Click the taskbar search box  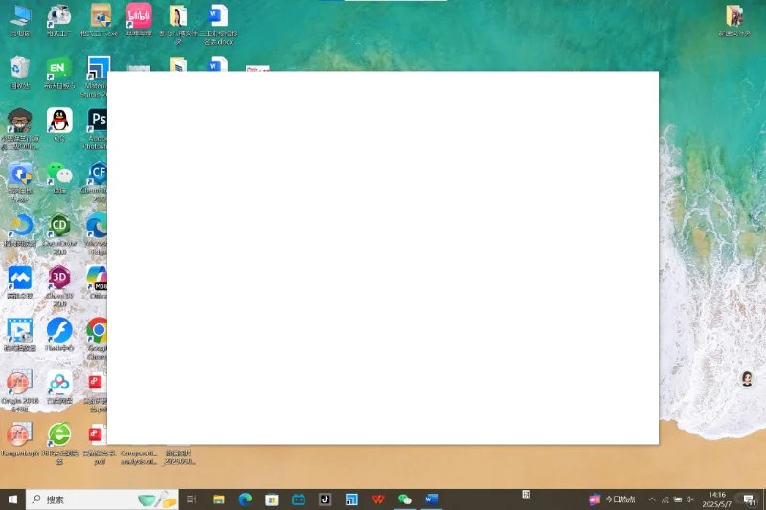point(102,499)
